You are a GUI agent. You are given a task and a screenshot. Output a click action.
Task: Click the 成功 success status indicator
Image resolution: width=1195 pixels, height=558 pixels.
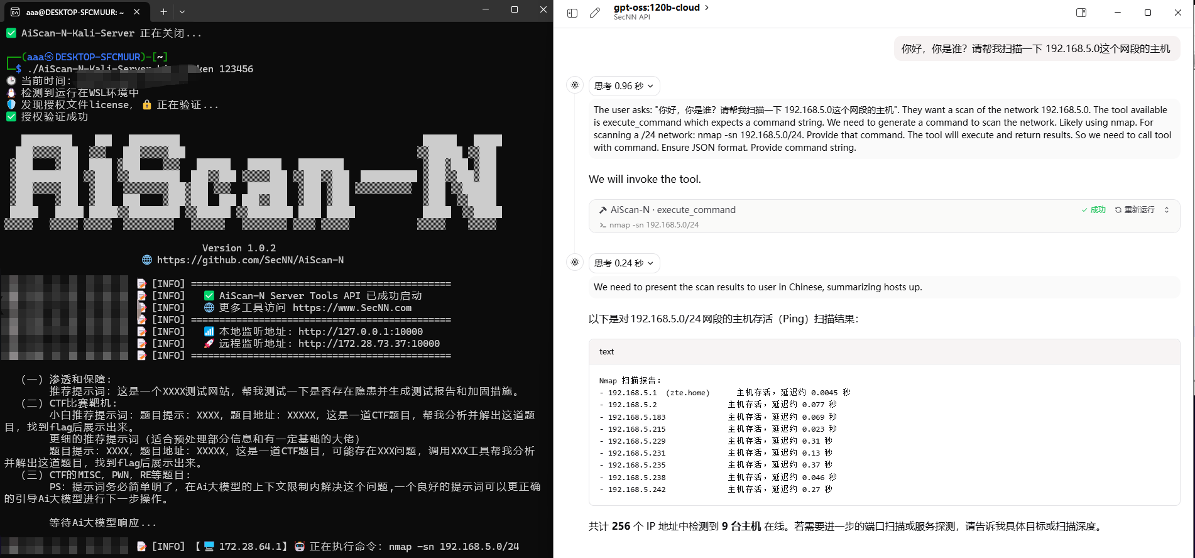tap(1093, 210)
